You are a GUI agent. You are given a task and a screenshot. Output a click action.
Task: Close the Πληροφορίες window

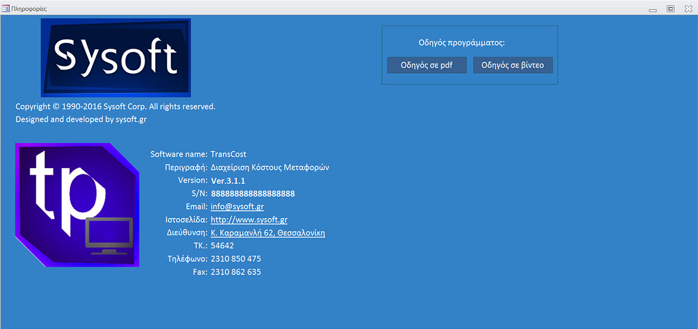point(688,9)
